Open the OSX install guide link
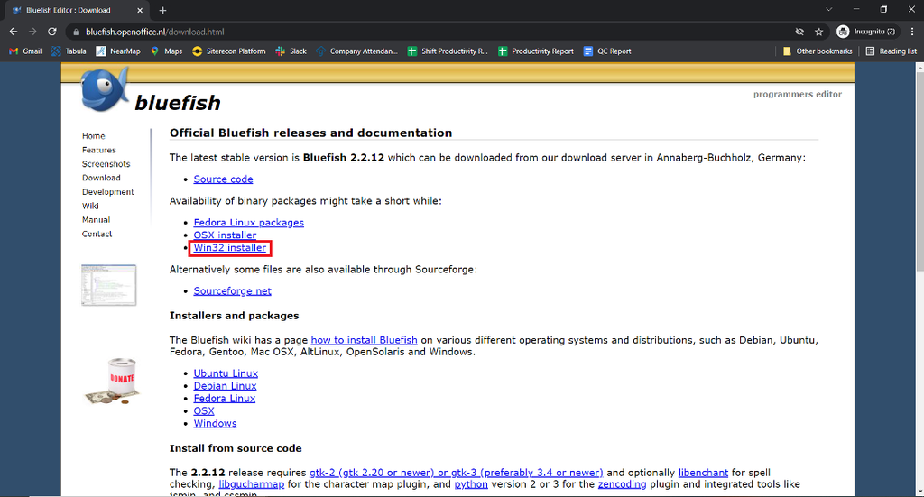Viewport: 924px width, 497px height. pyautogui.click(x=204, y=411)
